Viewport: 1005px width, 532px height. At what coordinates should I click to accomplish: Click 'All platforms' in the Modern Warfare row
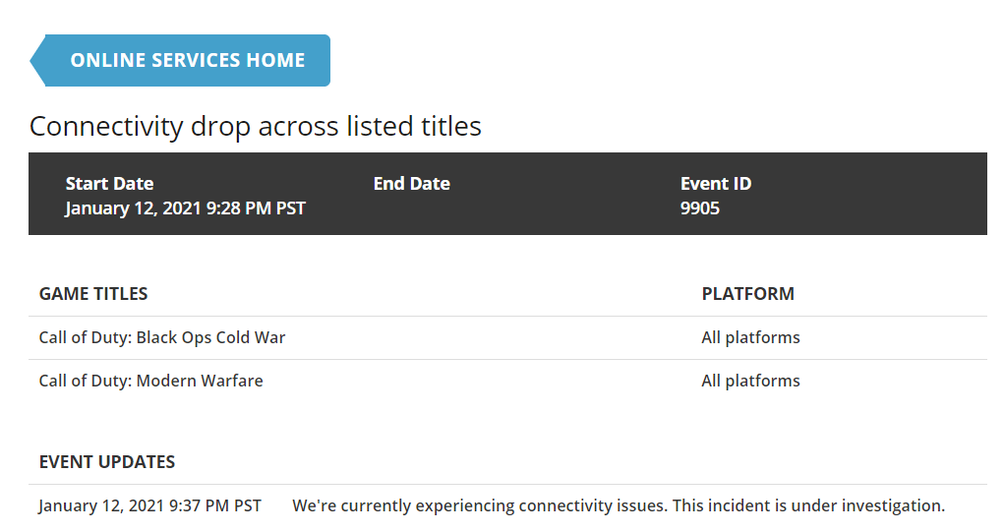coord(750,381)
